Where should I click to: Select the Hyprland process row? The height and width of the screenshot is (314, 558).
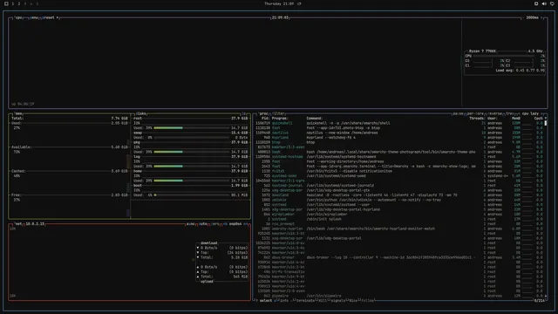coord(400,138)
